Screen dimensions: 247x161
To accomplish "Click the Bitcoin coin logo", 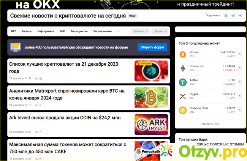I will coord(183,54).
